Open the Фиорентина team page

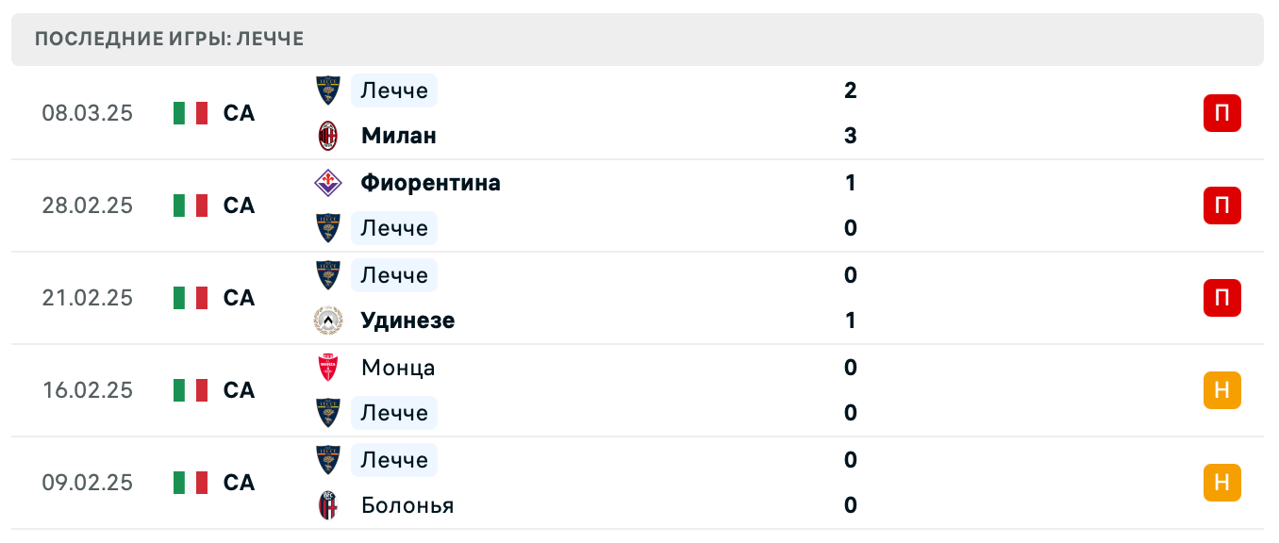[x=431, y=182]
